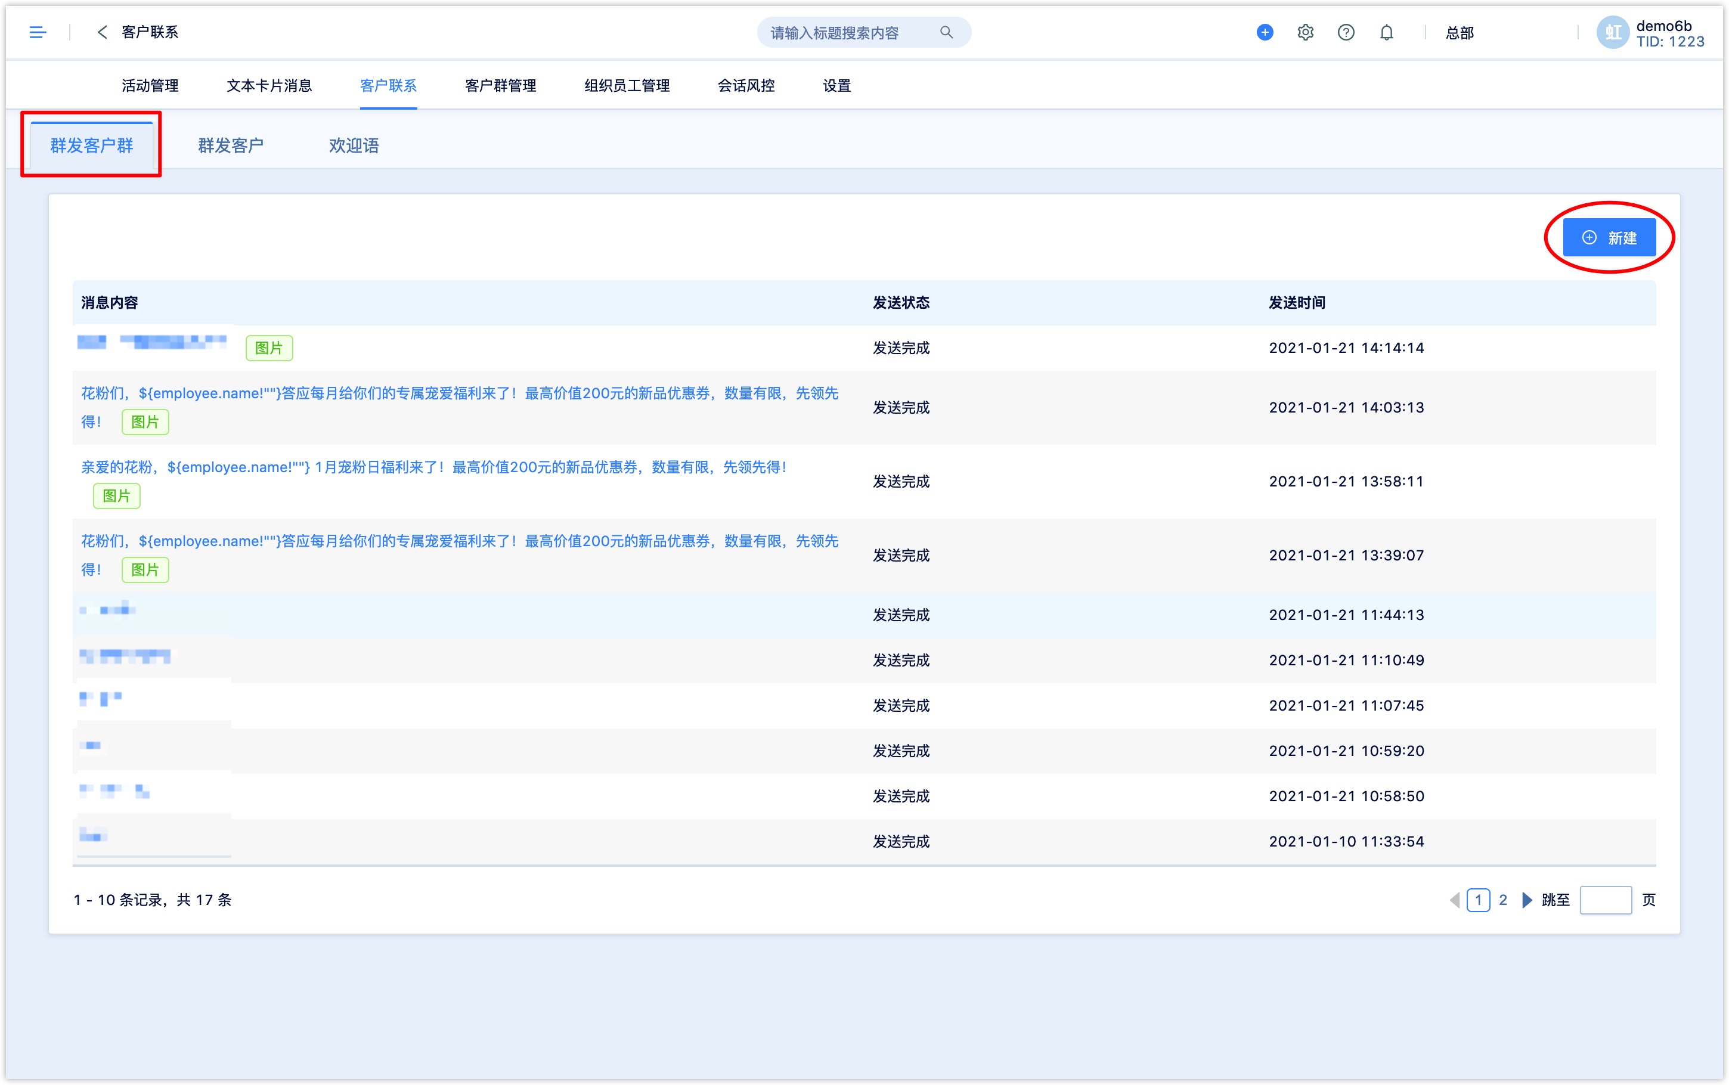Click the 消息内容 column header
The image size is (1729, 1085).
coord(109,303)
